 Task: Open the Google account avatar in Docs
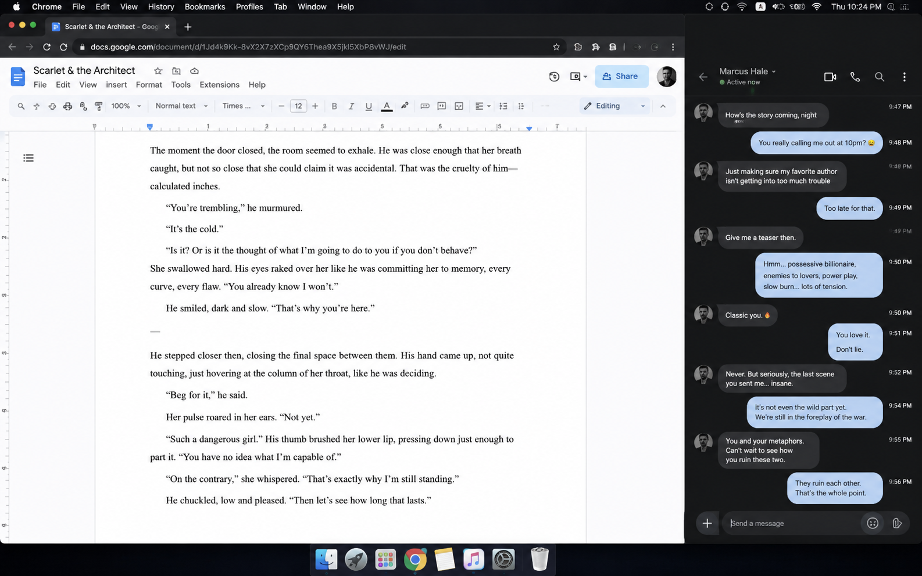[666, 77]
